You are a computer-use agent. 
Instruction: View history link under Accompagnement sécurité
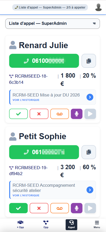[26, 196]
